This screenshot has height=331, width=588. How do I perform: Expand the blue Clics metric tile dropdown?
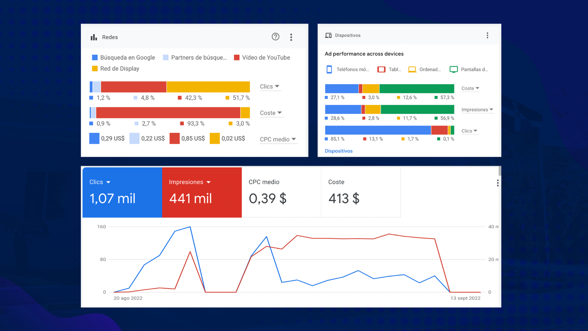coord(108,182)
